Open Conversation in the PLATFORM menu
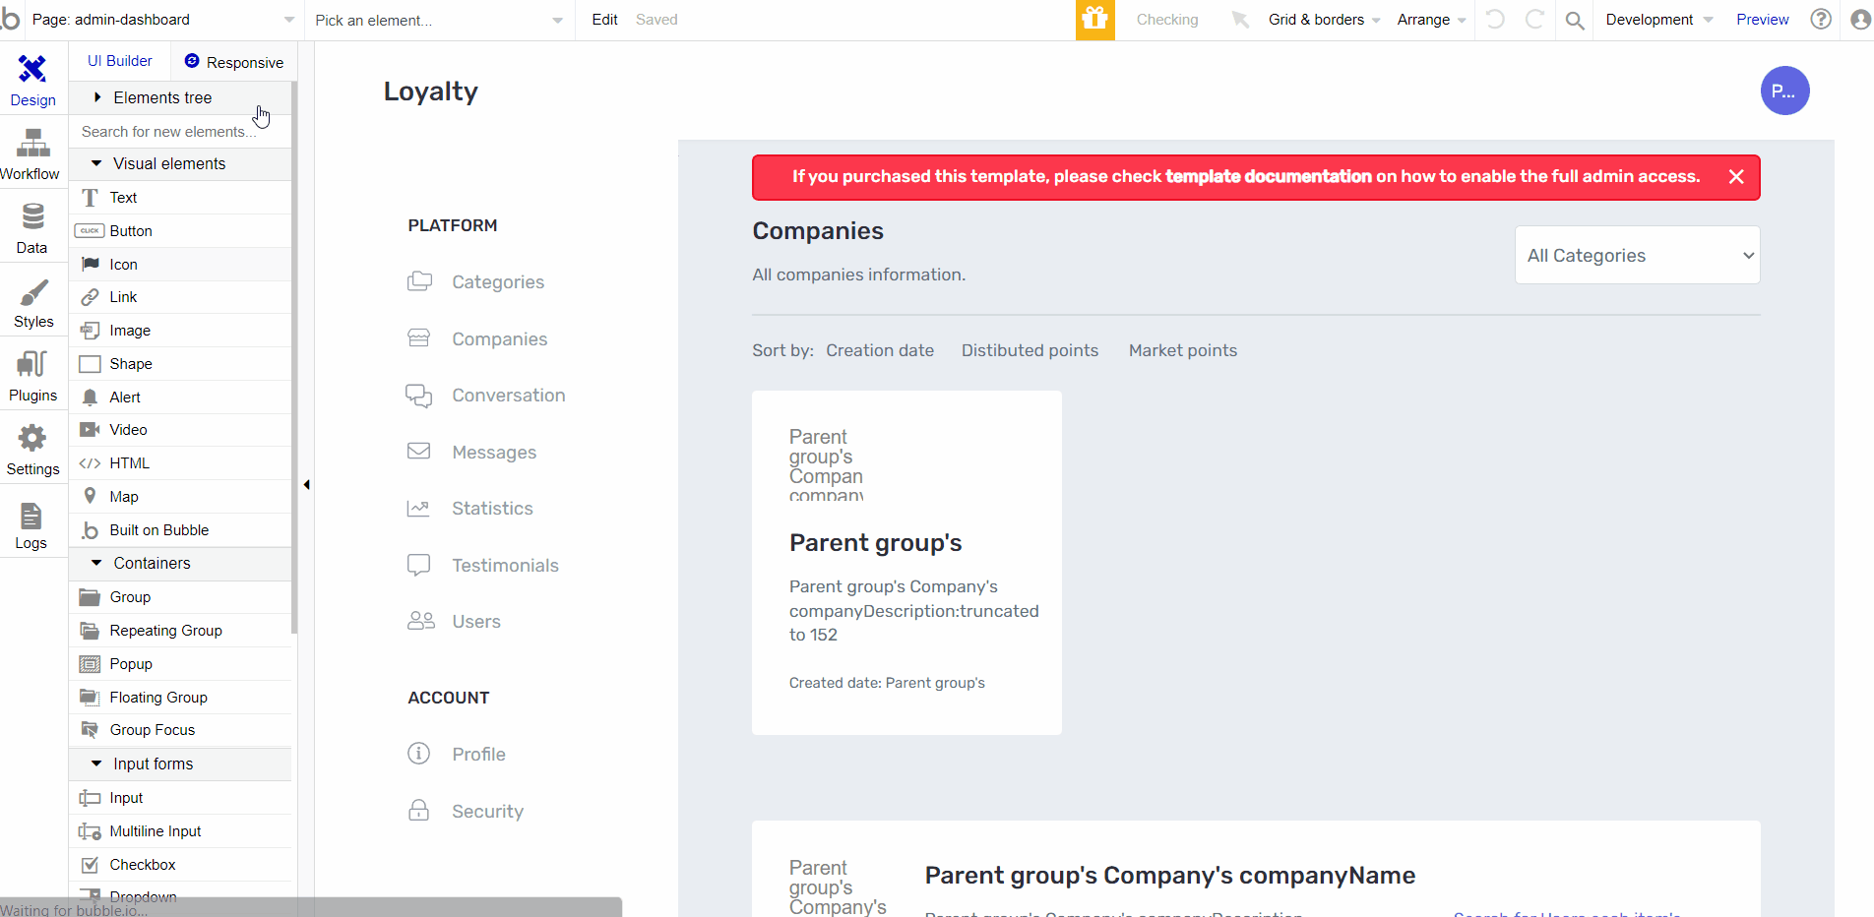The image size is (1874, 917). tap(486, 396)
